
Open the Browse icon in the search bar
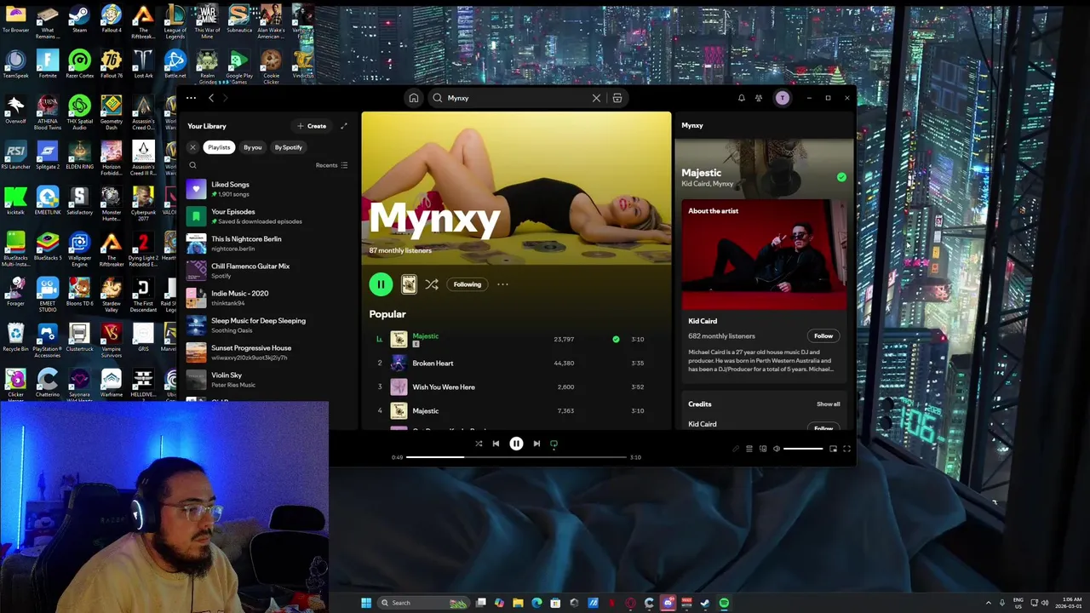point(617,98)
